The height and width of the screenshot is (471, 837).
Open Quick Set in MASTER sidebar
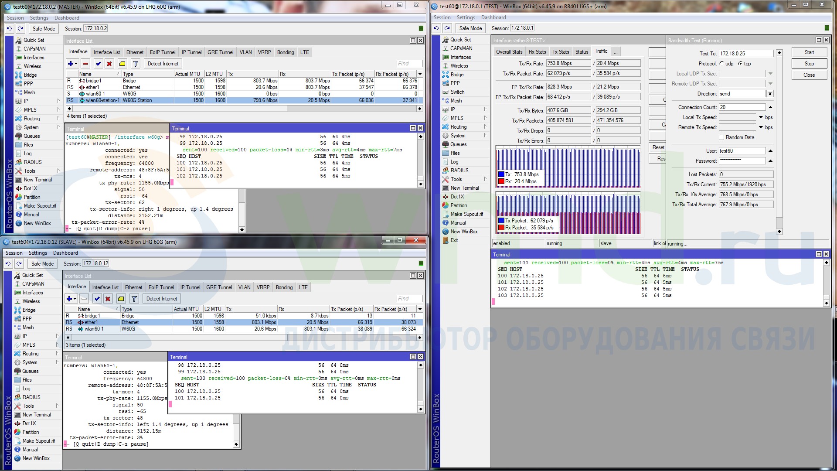pos(34,40)
